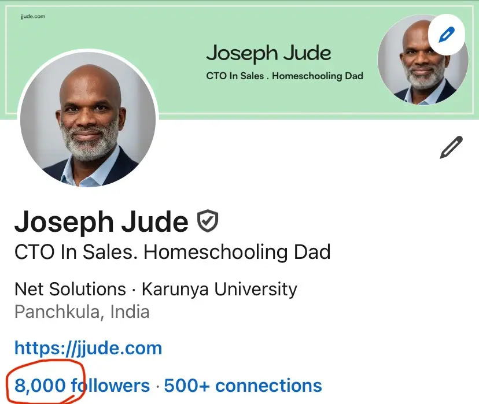Click the "Joseph Jude" title in the green banner
This screenshot has width=479, height=404.
pos(268,54)
